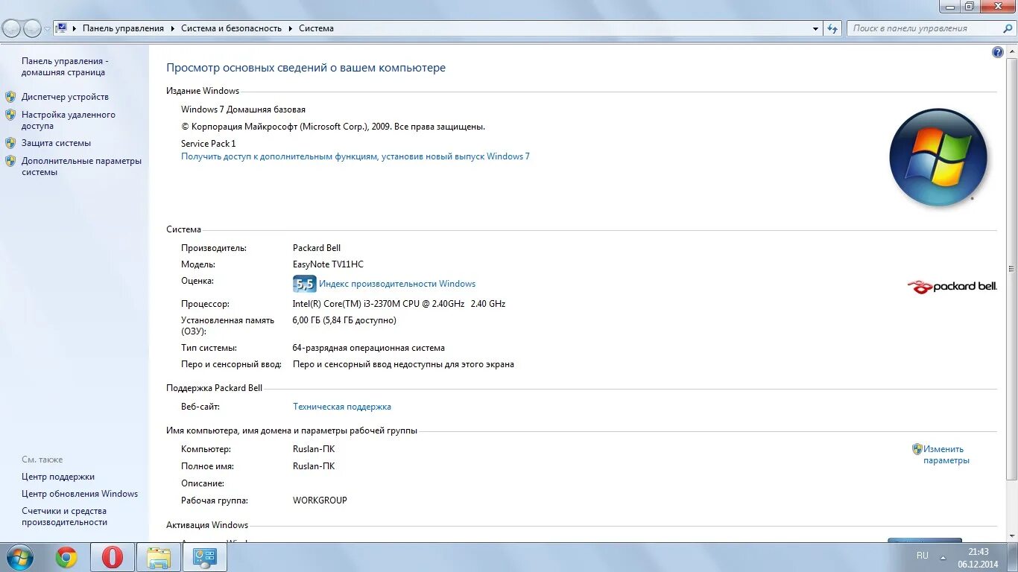Select model text 'EasyNote TV11HC'

pos(328,264)
